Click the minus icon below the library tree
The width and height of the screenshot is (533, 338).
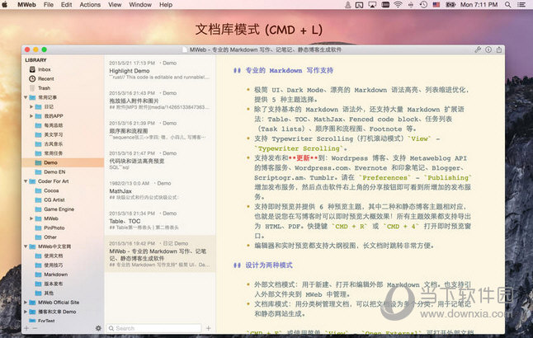pyautogui.click(x=35, y=328)
